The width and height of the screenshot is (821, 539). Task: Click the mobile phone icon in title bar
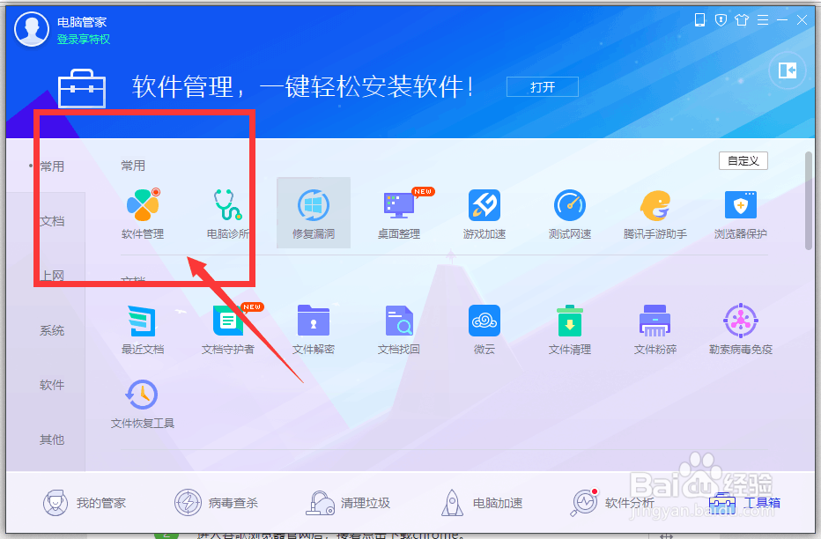[699, 20]
